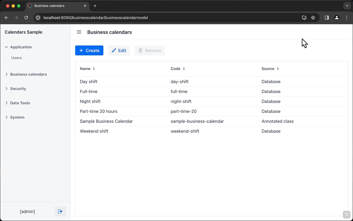Click the logout icon next to admin
353x221 pixels.
pyautogui.click(x=60, y=211)
